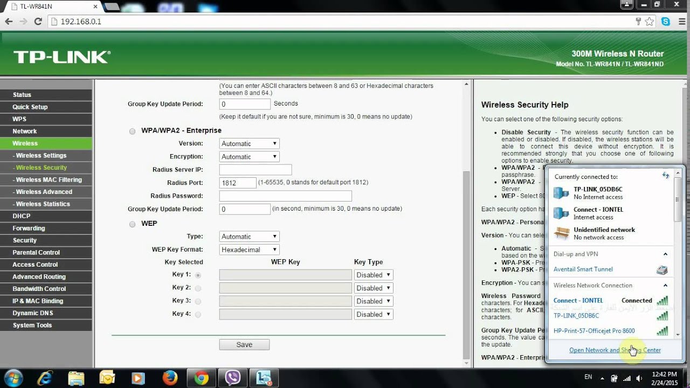
Task: Open the Wireless MAC Filtering menu item
Action: (49, 180)
